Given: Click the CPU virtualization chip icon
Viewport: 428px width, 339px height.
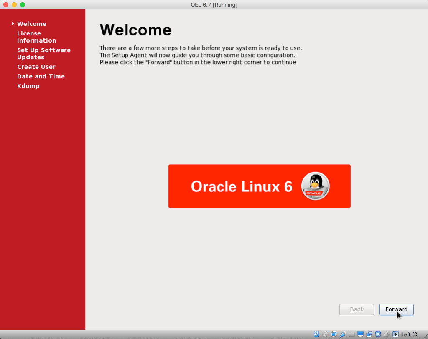Looking at the screenshot, I should click(378, 334).
